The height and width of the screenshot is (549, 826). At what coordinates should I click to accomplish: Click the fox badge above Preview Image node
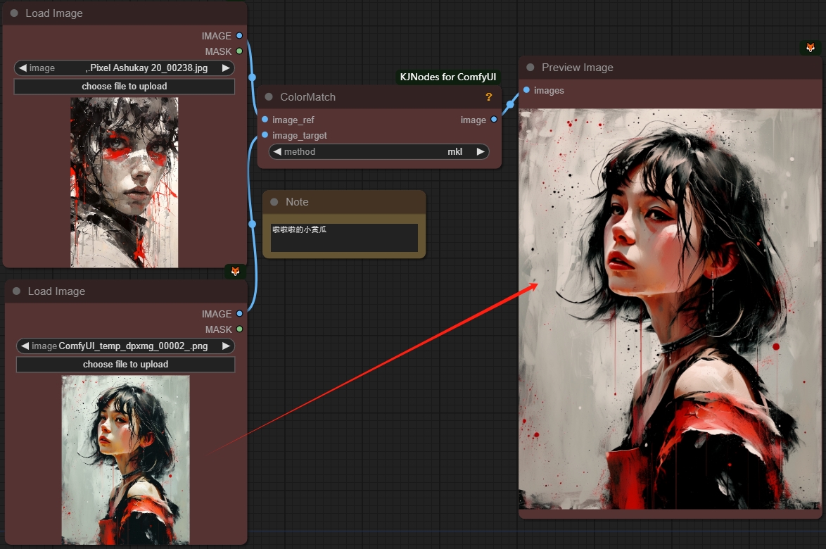811,47
